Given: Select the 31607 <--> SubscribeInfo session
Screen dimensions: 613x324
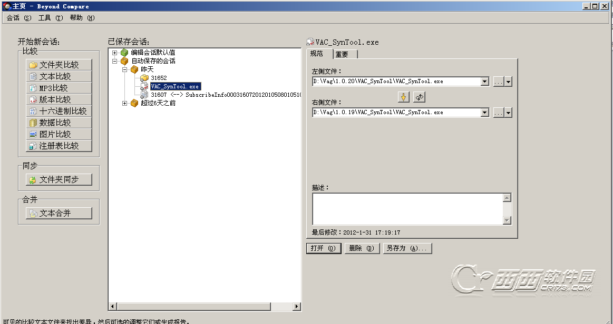Looking at the screenshot, I should [226, 95].
